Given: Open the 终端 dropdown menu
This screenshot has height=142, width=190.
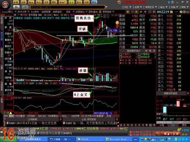Looking at the screenshot, I should 174,7.
